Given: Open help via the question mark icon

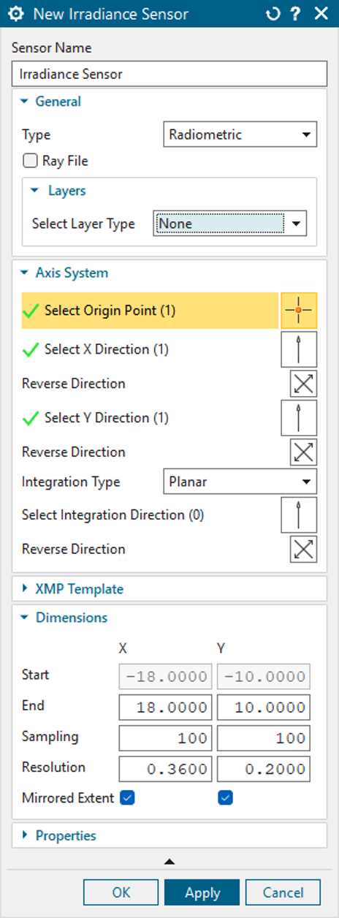Looking at the screenshot, I should pyautogui.click(x=296, y=14).
